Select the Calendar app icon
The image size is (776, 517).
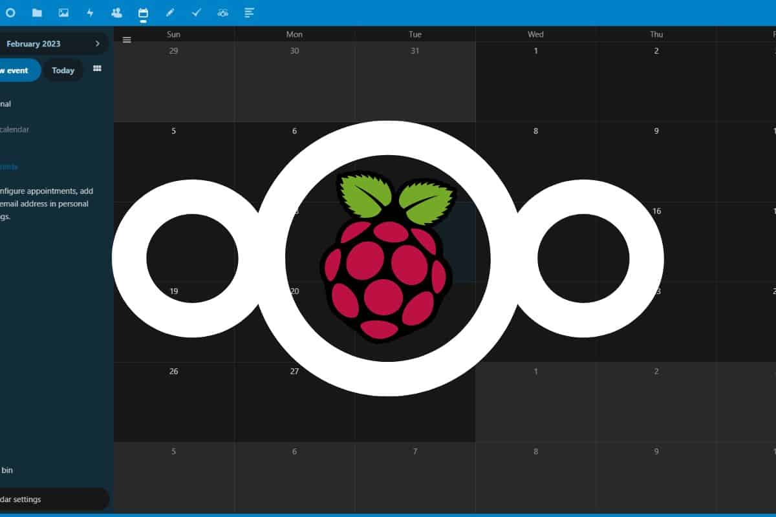pos(143,12)
